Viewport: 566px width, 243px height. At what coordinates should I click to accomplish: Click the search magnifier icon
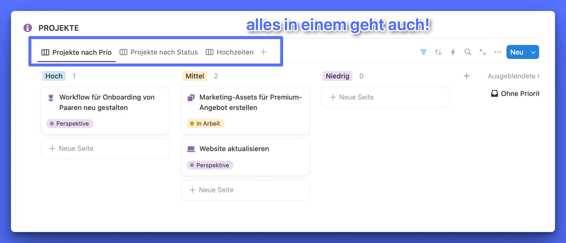[468, 52]
